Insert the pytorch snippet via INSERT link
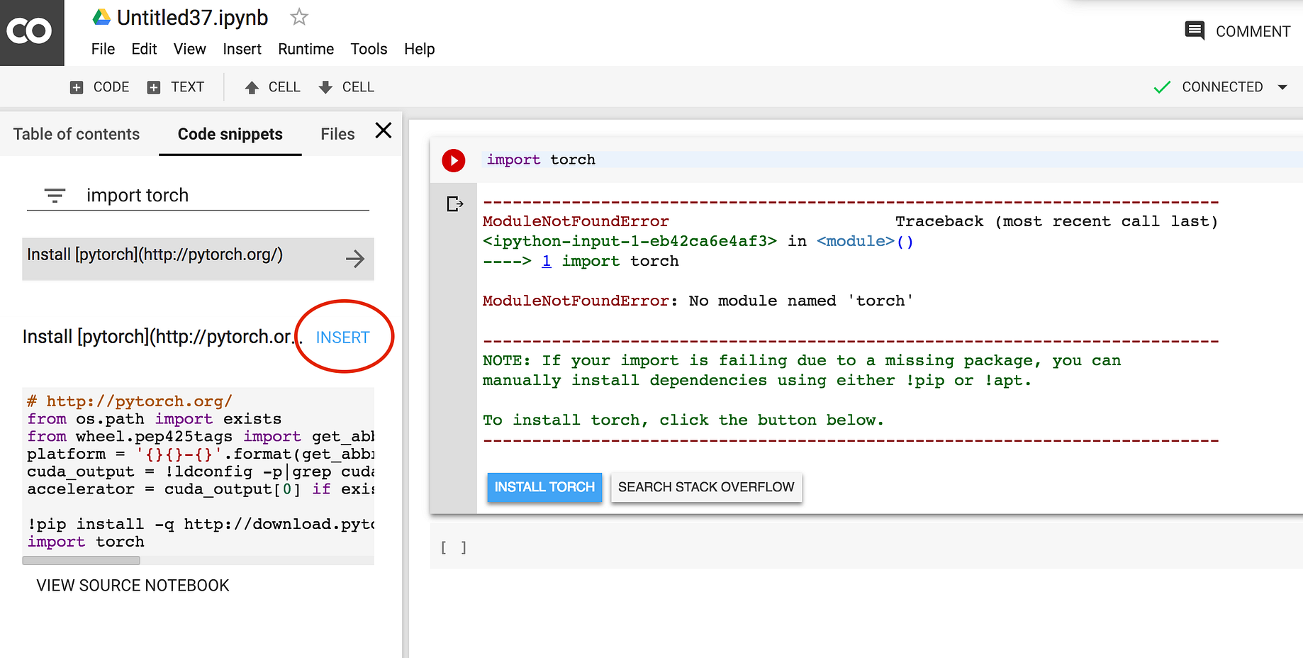Viewport: 1303px width, 658px height. [343, 338]
